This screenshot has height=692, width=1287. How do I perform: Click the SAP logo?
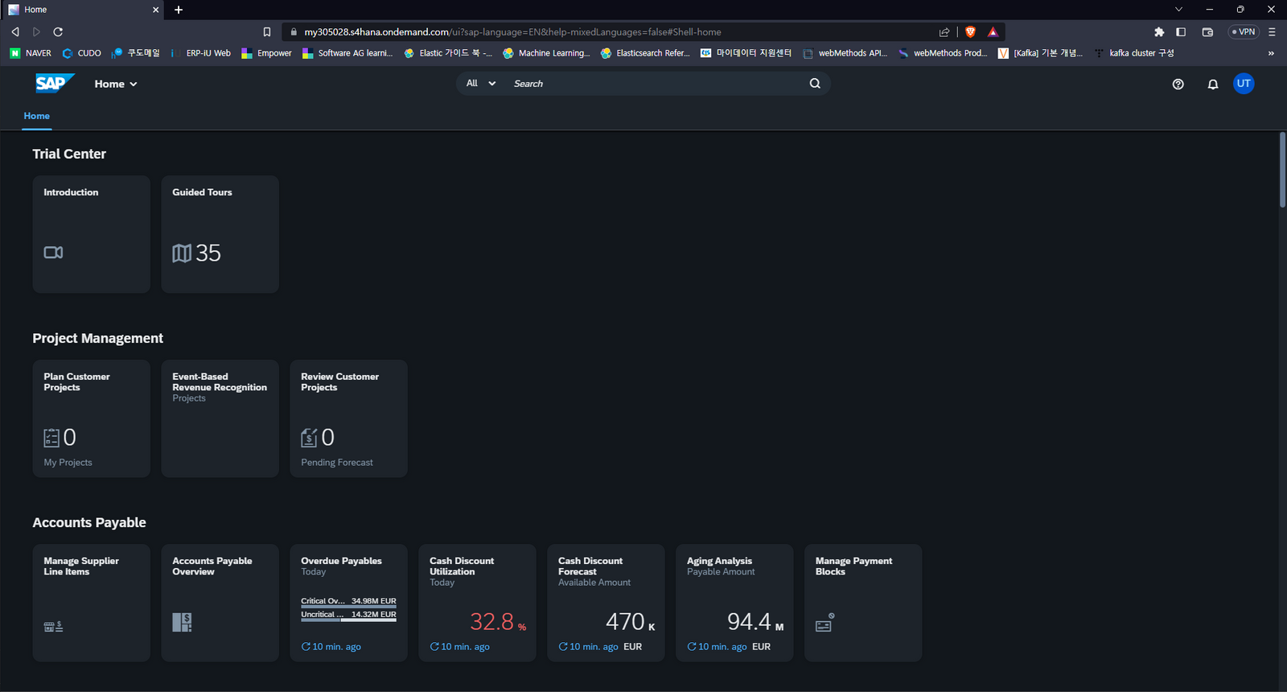(54, 84)
